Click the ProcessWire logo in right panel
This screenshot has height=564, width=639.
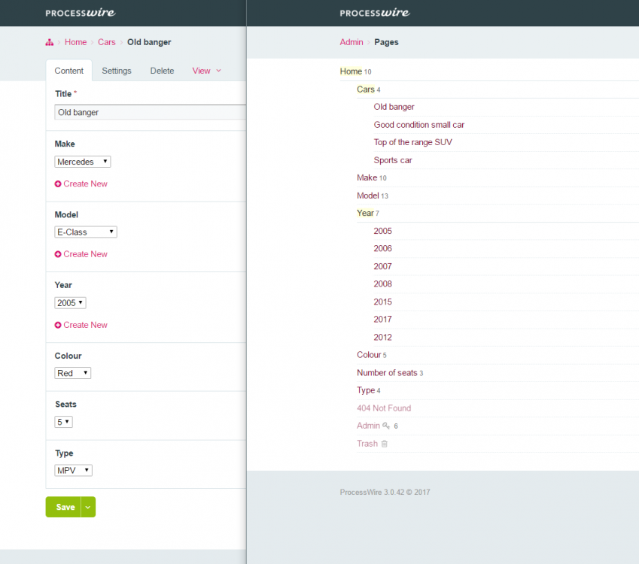pyautogui.click(x=374, y=13)
